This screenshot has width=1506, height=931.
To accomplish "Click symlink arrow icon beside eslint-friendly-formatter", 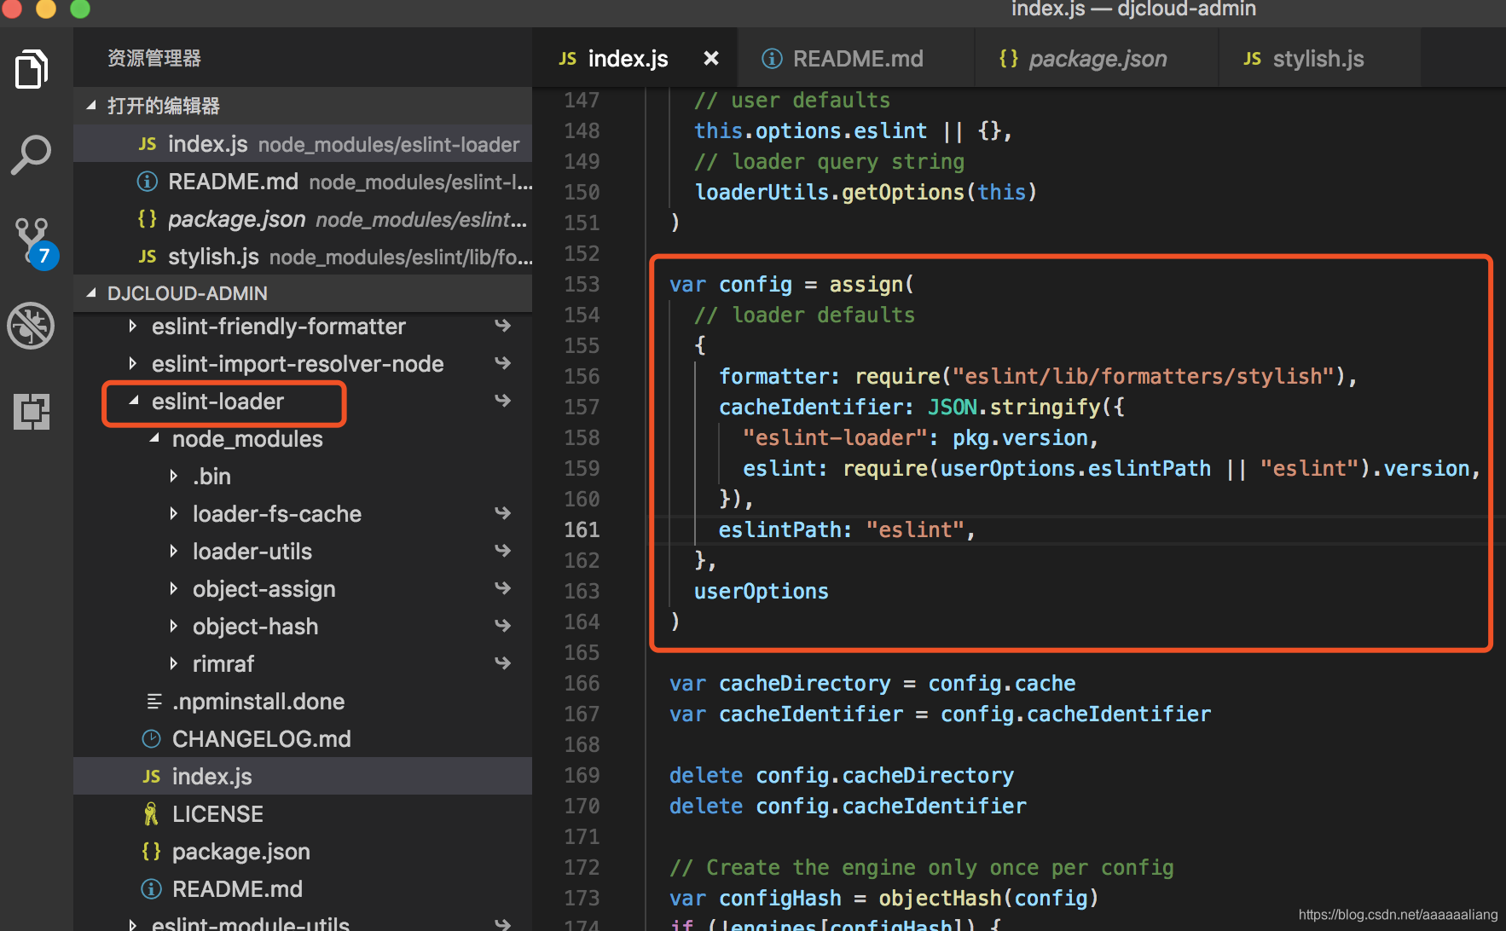I will click(x=503, y=326).
